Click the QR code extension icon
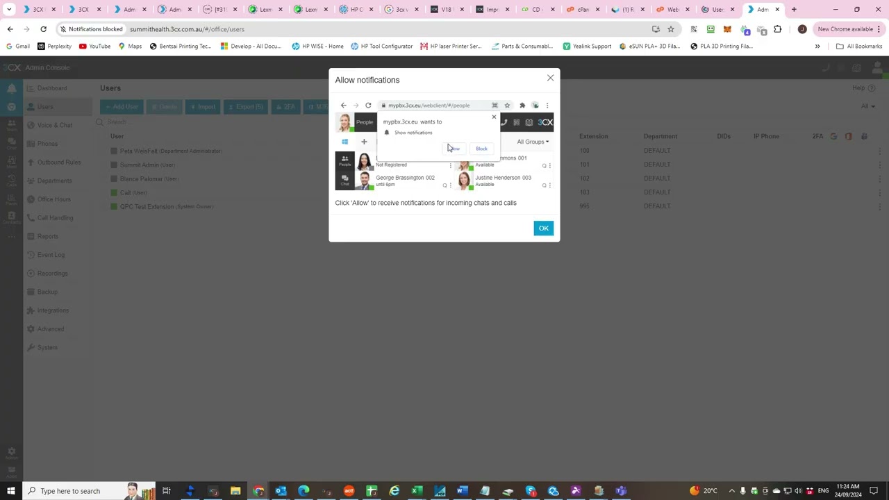This screenshot has height=500, width=889. [694, 29]
